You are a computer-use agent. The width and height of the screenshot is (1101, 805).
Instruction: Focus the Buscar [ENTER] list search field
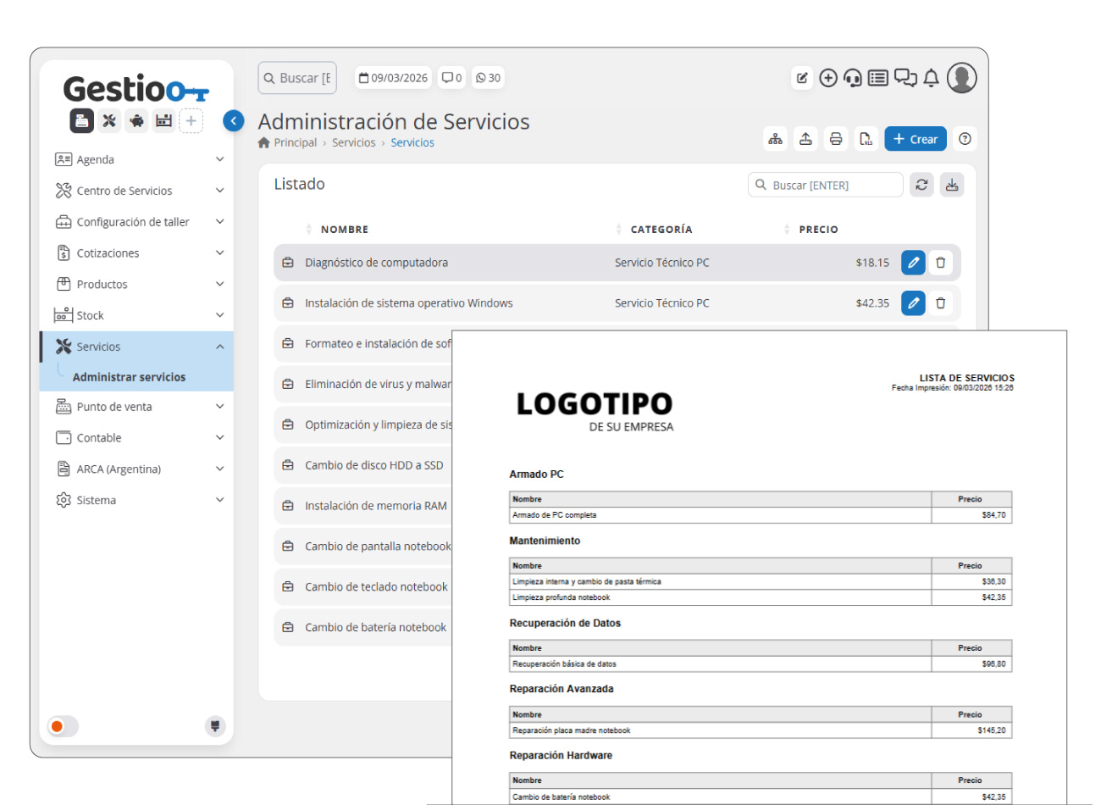[826, 185]
